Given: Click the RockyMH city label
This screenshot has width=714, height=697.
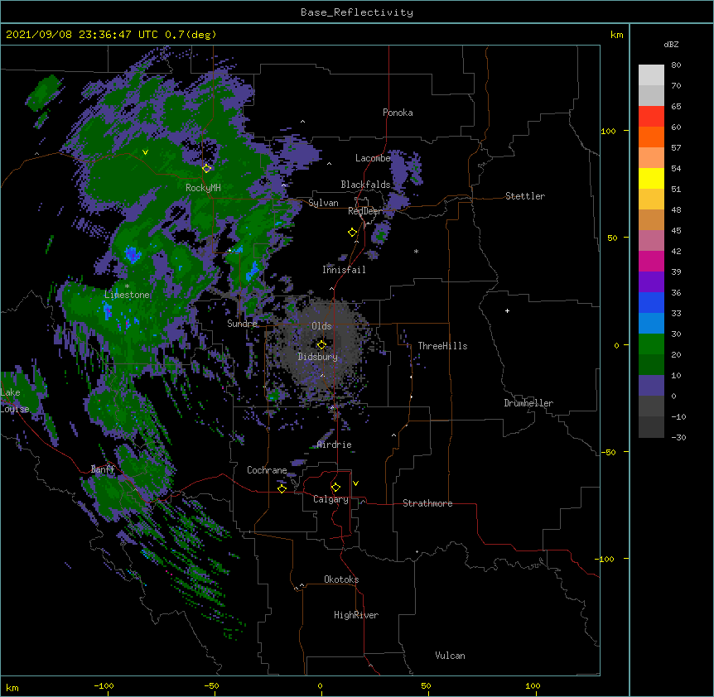Looking at the screenshot, I should click(203, 187).
